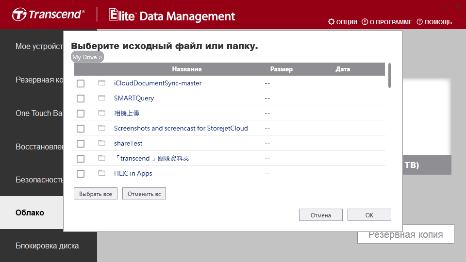Click the folder icon beside 相機上傳
The width and height of the screenshot is (466, 262).
point(101,113)
